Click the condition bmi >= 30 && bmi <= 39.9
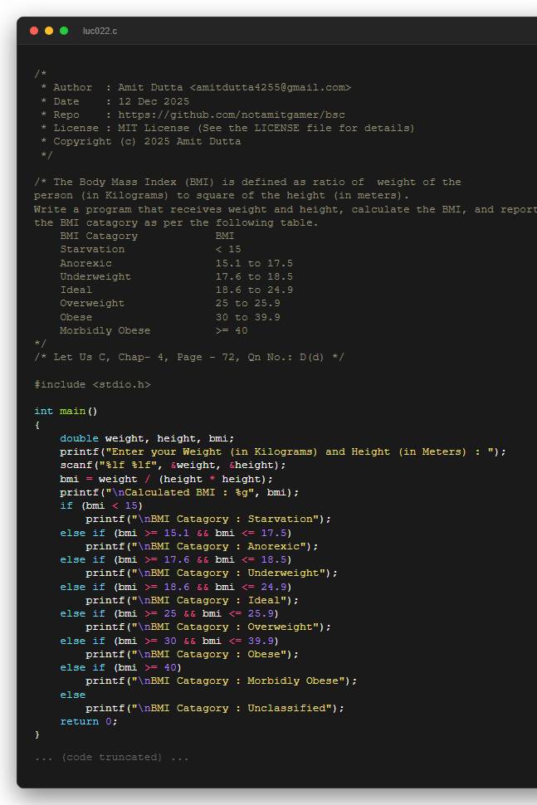Screen dimensions: 537x805 [196, 640]
